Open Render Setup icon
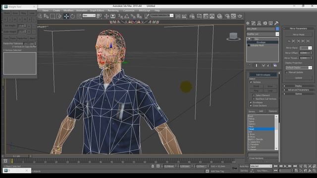The width and height of the screenshot is (317, 178). (227, 16)
